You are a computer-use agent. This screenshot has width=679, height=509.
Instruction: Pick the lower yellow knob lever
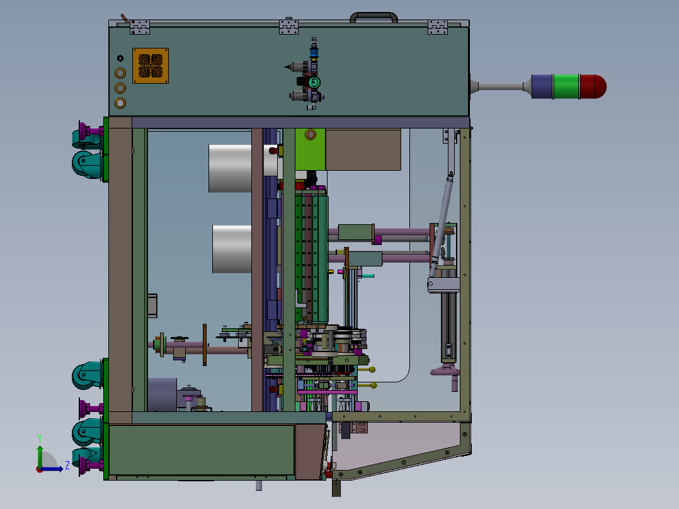tap(368, 385)
